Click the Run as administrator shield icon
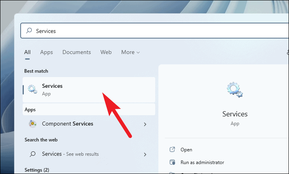The width and height of the screenshot is (289, 174). pyautogui.click(x=172, y=162)
